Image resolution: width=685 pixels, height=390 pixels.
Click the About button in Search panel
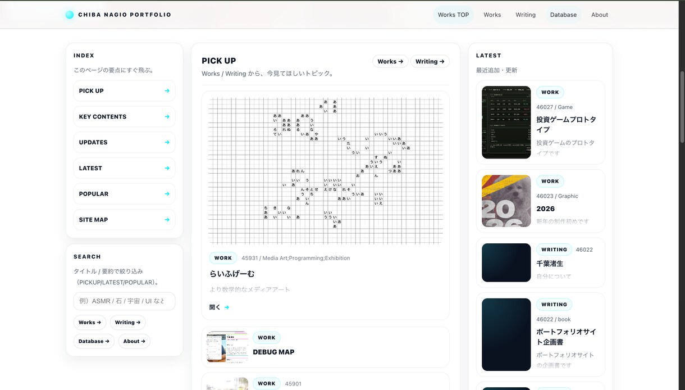tap(134, 341)
